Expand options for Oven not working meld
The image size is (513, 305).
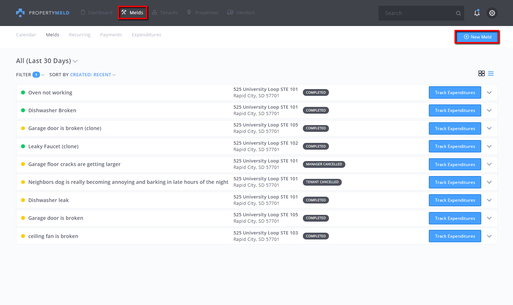489,93
